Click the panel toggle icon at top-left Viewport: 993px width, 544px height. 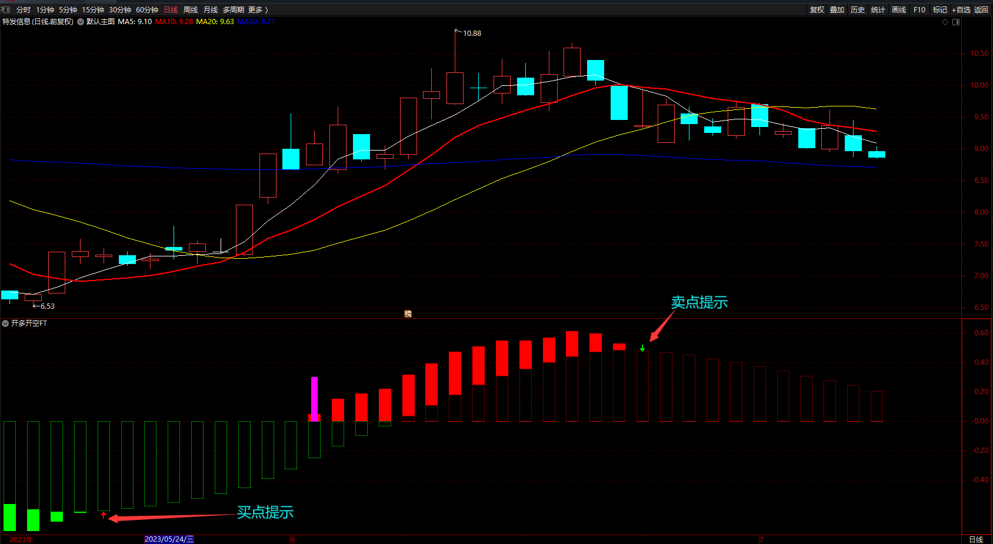tap(6, 9)
